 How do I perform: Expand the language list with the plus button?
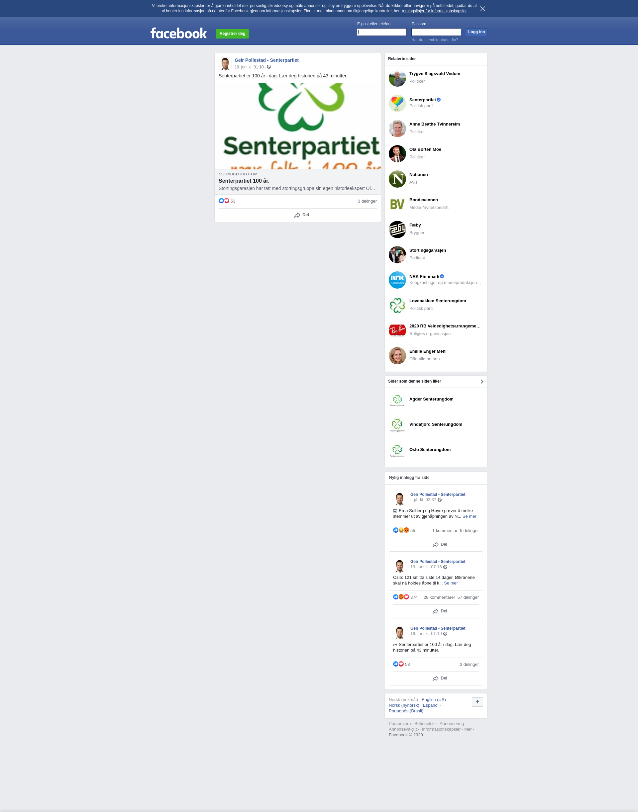[x=478, y=702]
